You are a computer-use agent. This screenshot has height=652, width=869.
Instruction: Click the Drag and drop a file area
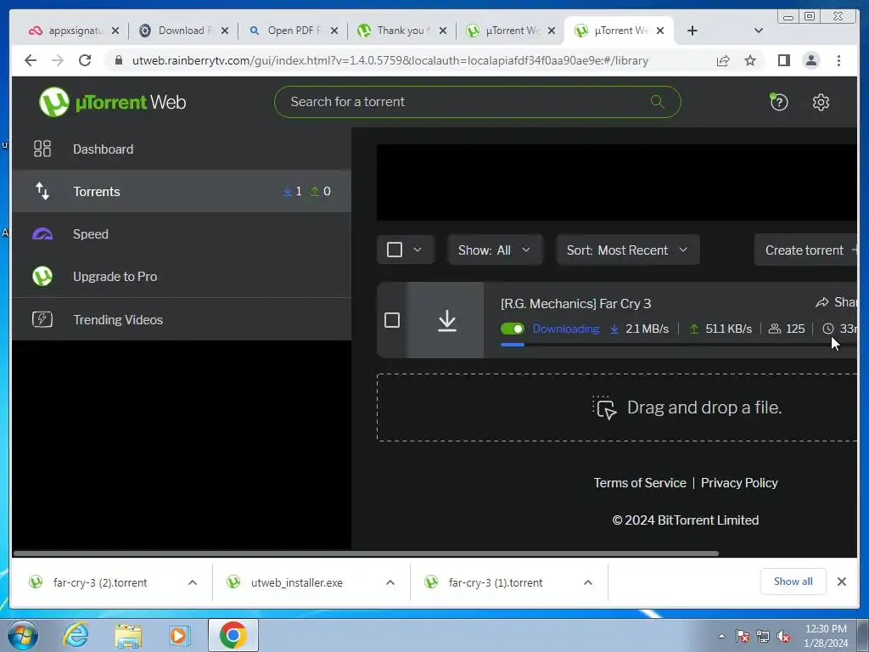[x=617, y=407]
